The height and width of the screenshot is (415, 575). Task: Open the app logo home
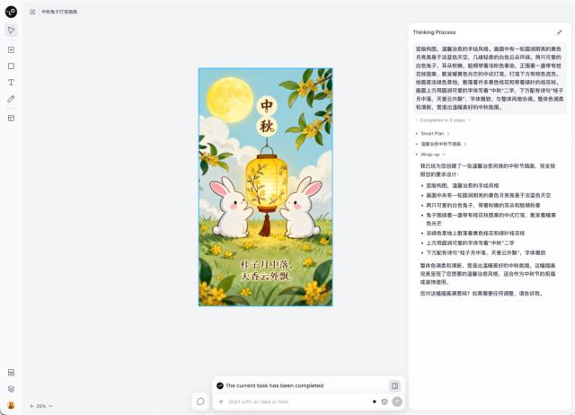click(11, 12)
